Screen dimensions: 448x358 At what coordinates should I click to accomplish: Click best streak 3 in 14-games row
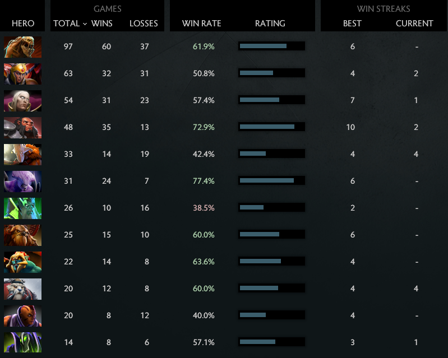pos(353,342)
